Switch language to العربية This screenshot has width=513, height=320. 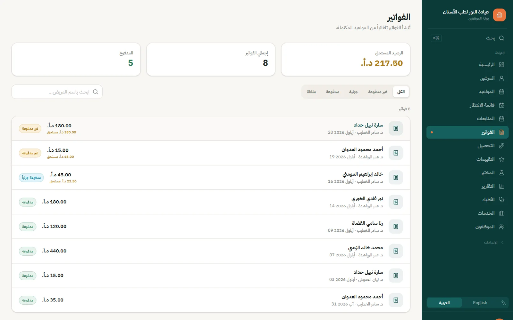coord(444,302)
